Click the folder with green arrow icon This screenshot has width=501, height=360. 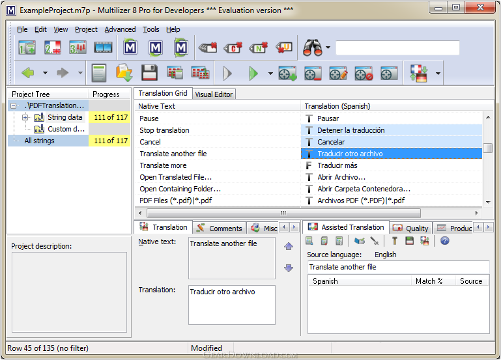pos(124,73)
